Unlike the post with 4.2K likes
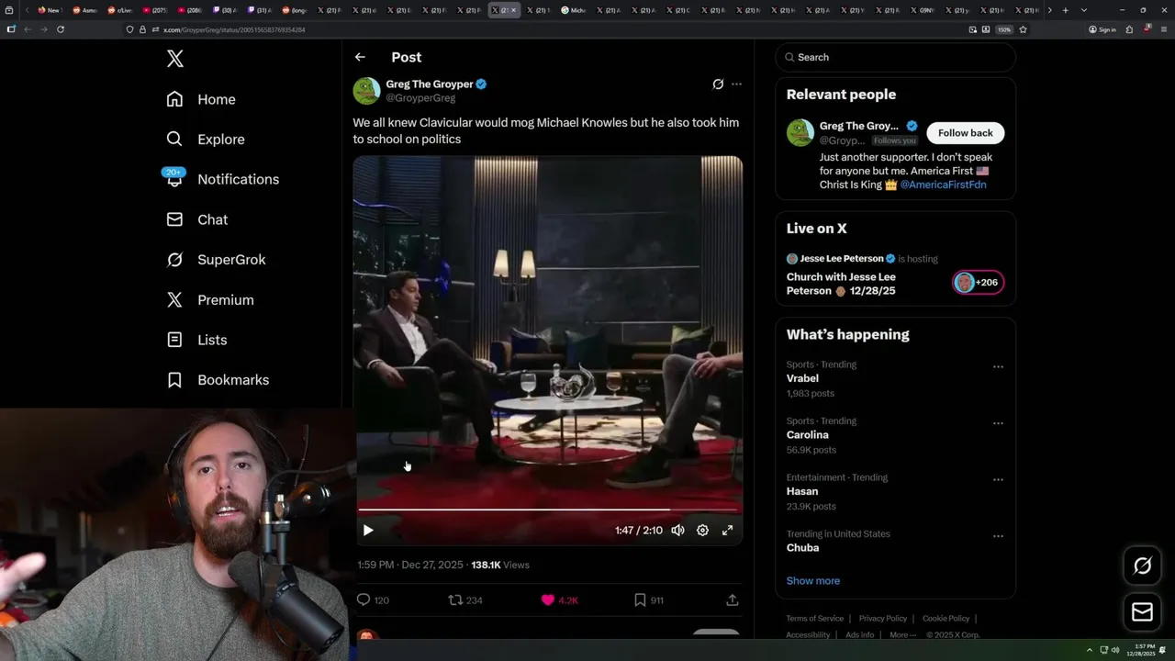This screenshot has height=661, width=1175. [x=559, y=599]
